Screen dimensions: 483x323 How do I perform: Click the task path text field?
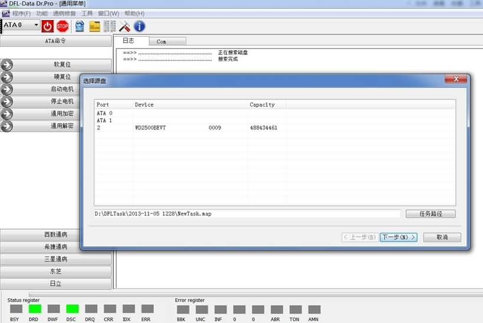tap(247, 214)
